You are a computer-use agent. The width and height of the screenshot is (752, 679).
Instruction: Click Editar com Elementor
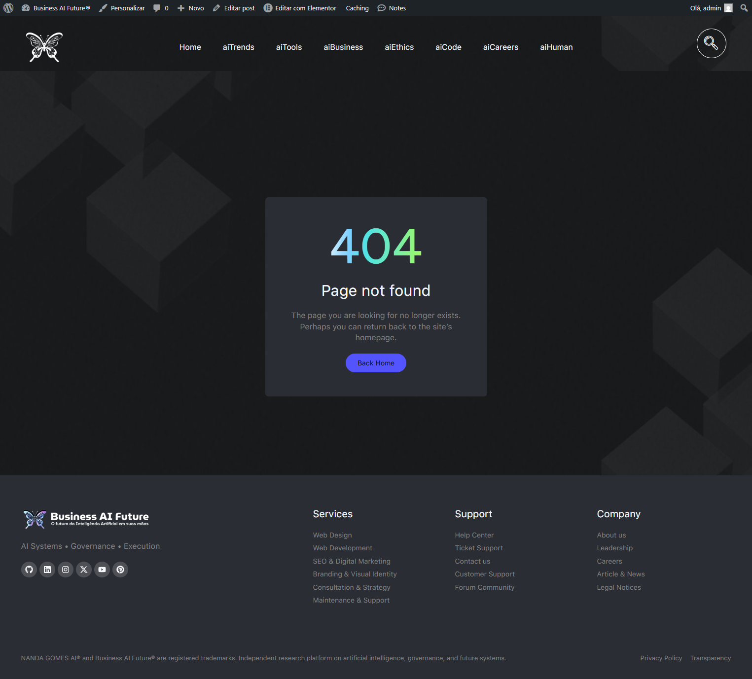[300, 8]
